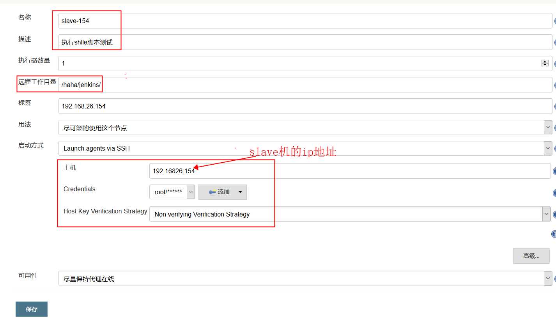Click the 主机 host input field
Image resolution: width=556 pixels, height=323 pixels.
click(350, 171)
